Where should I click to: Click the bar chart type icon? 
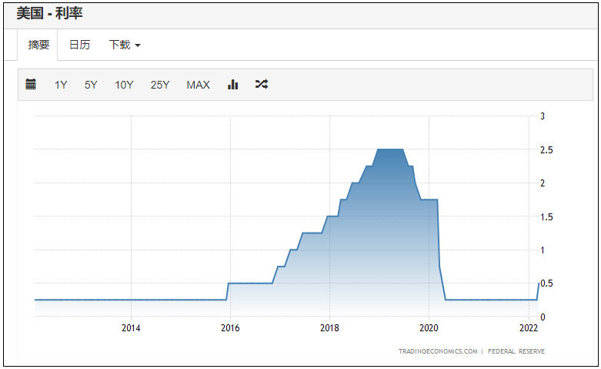click(x=232, y=85)
